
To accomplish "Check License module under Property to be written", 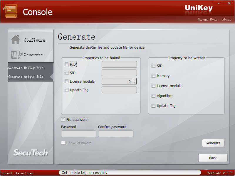I will (153, 86).
